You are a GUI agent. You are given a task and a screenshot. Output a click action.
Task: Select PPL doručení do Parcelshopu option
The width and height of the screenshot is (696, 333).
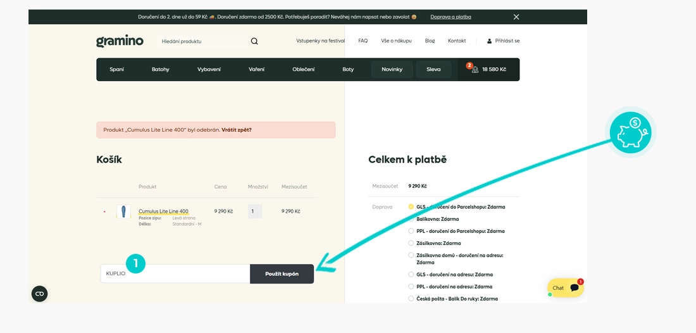411,231
